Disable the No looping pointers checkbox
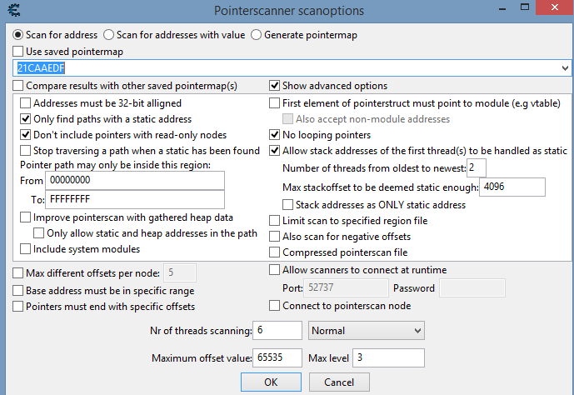Viewport: 574px width, 395px height. pyautogui.click(x=276, y=135)
